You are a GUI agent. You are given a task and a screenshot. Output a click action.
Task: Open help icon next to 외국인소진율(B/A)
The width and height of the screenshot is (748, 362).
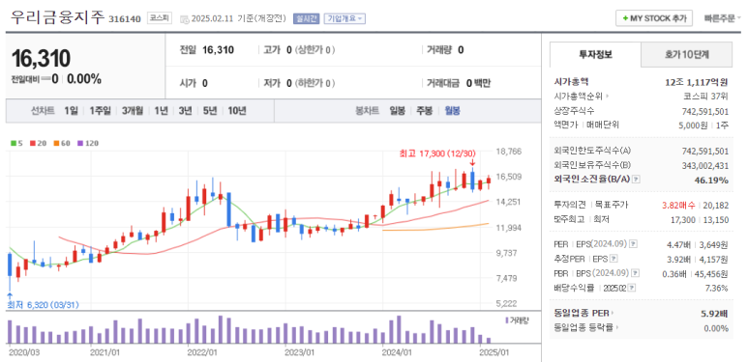pos(637,179)
